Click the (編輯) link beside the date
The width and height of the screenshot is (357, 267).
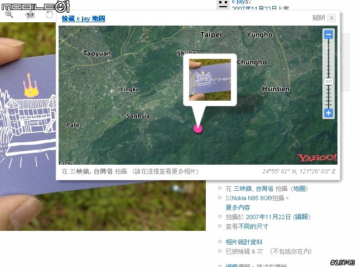click(301, 217)
